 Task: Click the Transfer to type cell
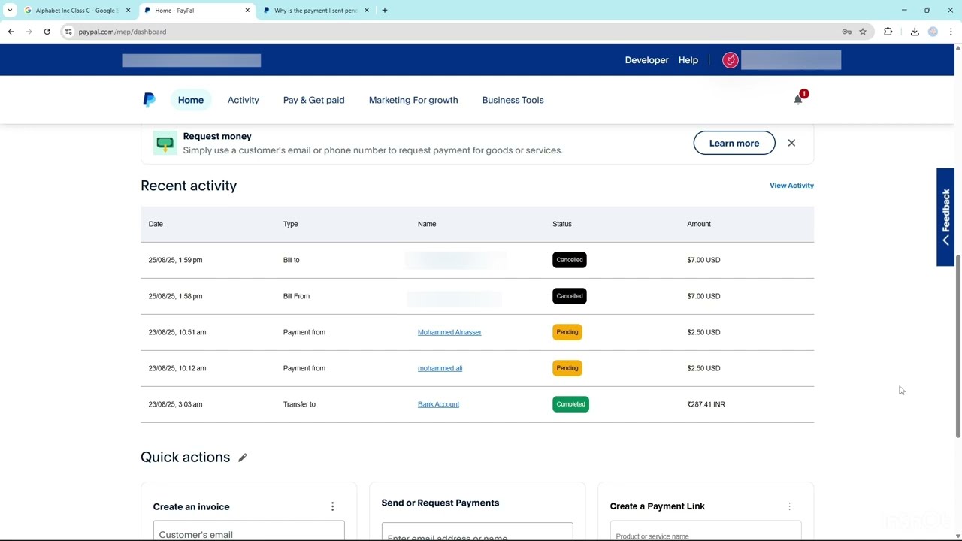click(299, 404)
